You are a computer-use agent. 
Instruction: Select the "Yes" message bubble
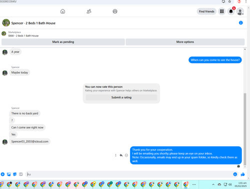[13, 134]
